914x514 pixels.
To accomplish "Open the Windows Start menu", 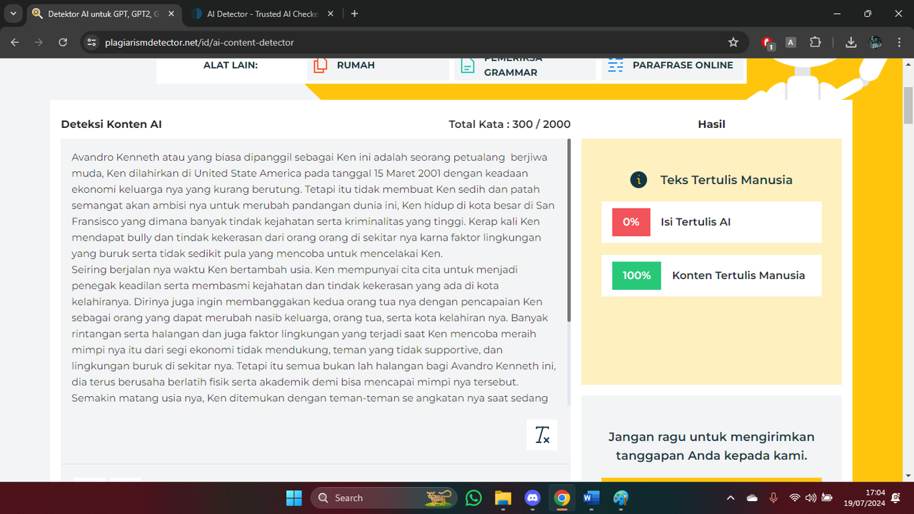I will (293, 498).
